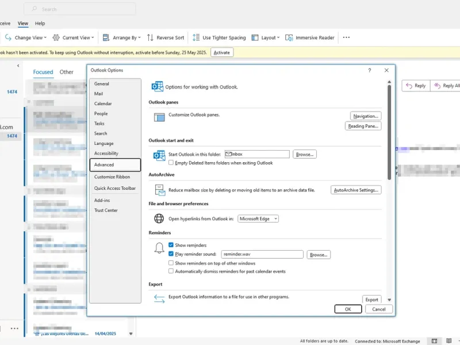460x345 pixels.
Task: Select Quick Access Toolbar category
Action: [116, 189]
